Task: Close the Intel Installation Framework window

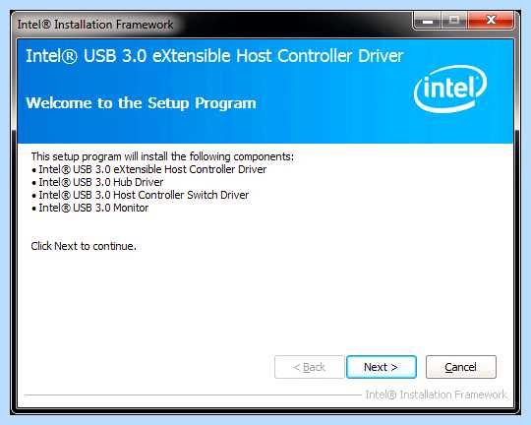Action: [x=491, y=21]
